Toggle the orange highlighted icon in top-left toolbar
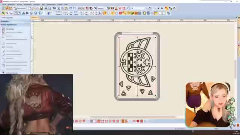240x135 pixels. pos(7,8)
